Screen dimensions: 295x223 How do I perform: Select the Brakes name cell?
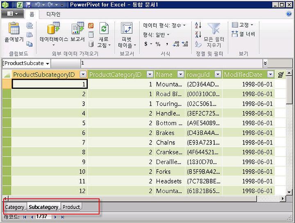click(x=170, y=133)
